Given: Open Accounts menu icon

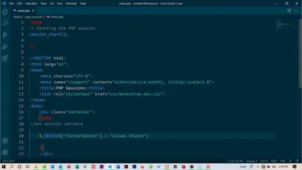Looking at the screenshot, I should coord(5,141).
